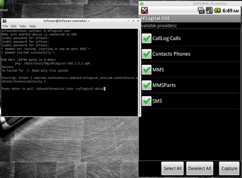Screen dimensions: 242x178
Task: Click the terminal window vertical scrollbar
Action: coord(139,72)
